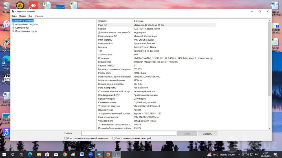Screen dimensions: 282x158
Task: Open Microsoft Edge desktop shortcut
Action: pyautogui.click(x=6, y=63)
